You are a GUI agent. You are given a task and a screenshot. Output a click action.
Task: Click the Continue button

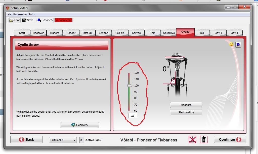coord(230,139)
